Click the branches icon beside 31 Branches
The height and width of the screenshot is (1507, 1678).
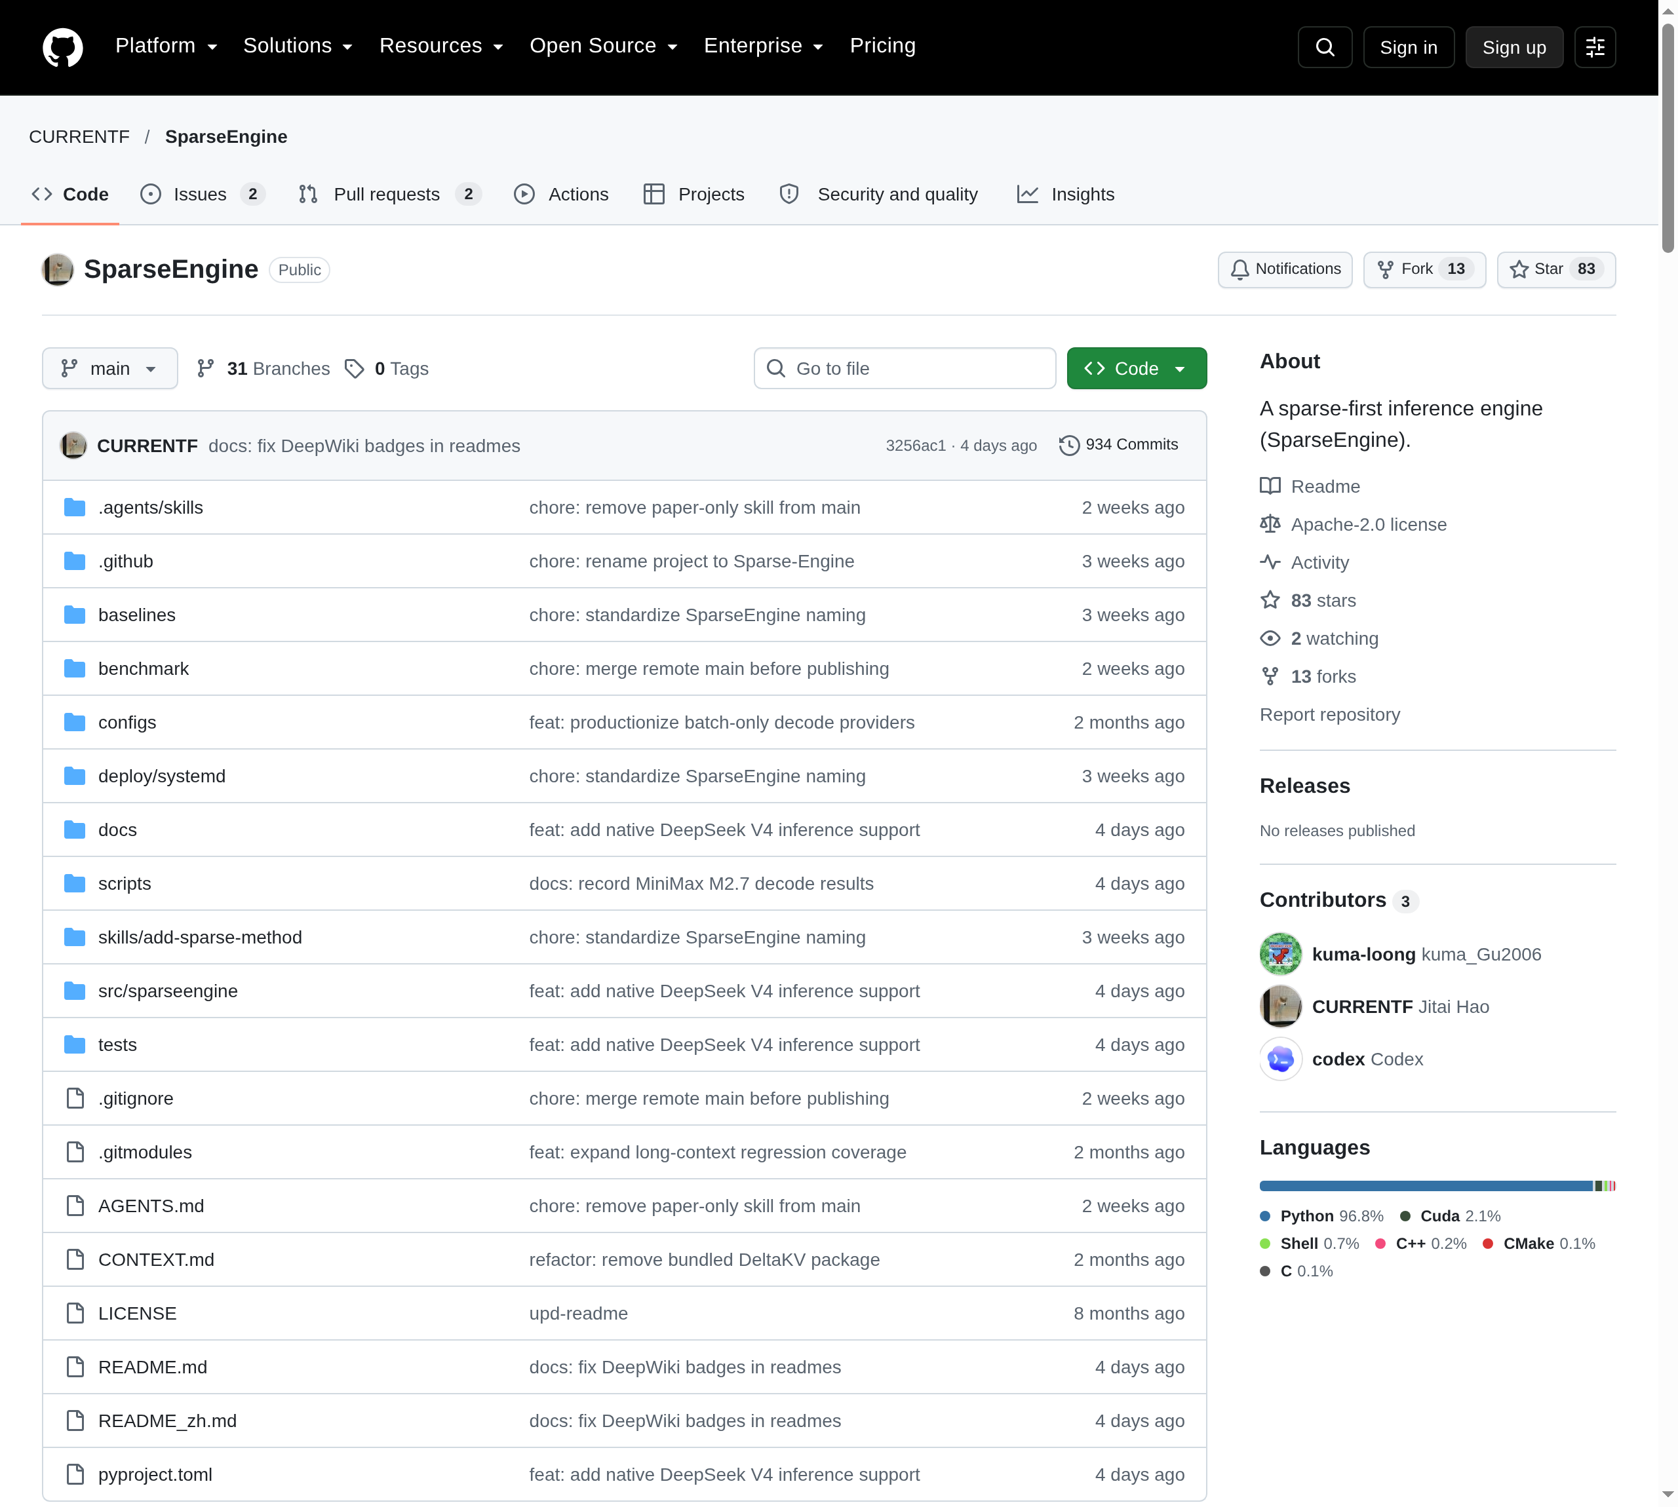click(x=205, y=368)
